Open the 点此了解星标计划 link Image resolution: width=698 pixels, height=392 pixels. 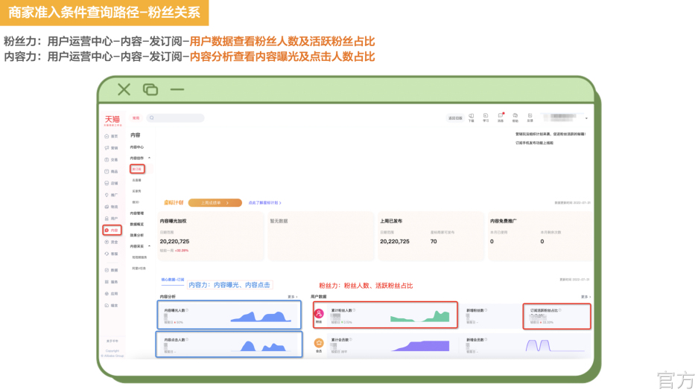[264, 202]
